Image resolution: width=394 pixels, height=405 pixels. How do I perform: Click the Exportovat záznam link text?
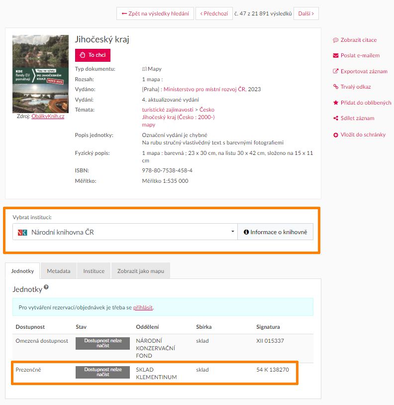[364, 71]
